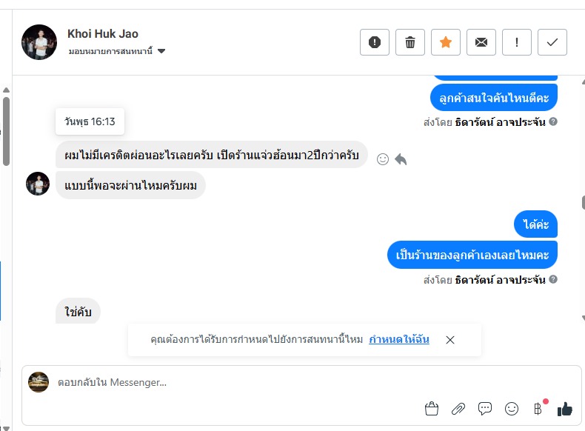Toggle the checkmark to mark done
The image size is (585, 431).
pyautogui.click(x=552, y=42)
